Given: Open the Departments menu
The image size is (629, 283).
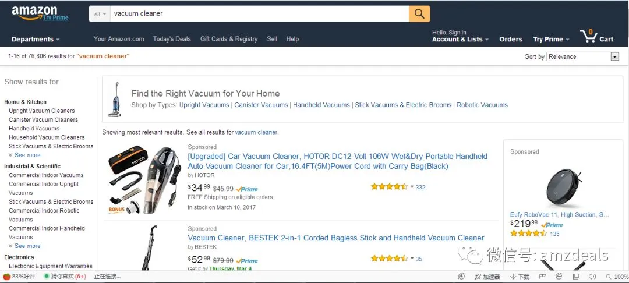Looking at the screenshot, I should click(x=36, y=39).
